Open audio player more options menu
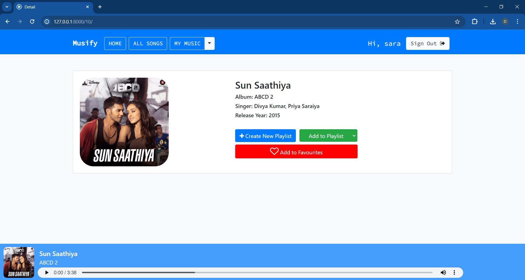 (454, 273)
